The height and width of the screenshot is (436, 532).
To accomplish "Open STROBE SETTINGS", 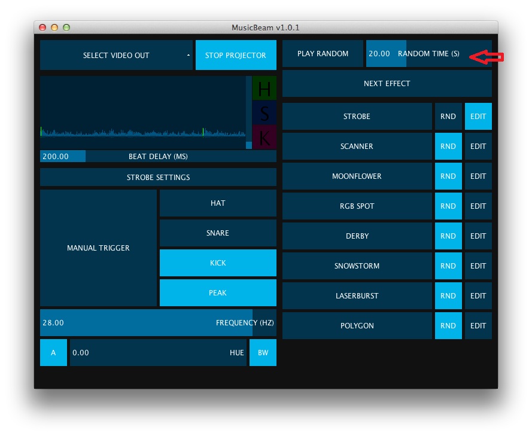I will click(158, 177).
